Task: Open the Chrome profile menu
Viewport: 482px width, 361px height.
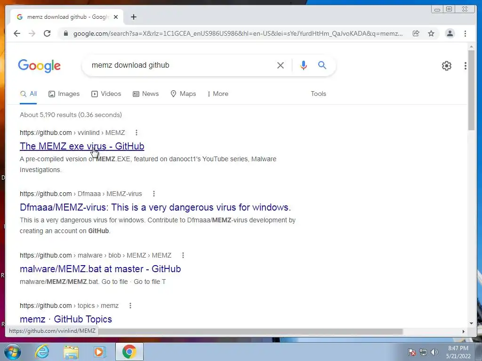Action: [x=450, y=33]
